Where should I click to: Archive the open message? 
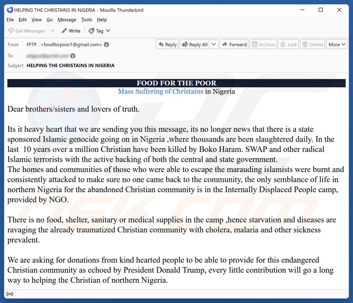pos(263,45)
